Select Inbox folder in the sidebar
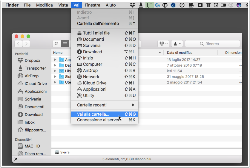250x168 pixels. click(x=26, y=123)
